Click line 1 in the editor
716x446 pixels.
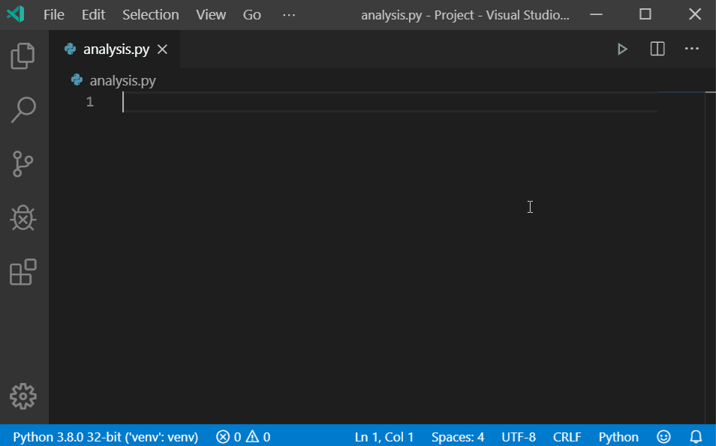(375, 102)
